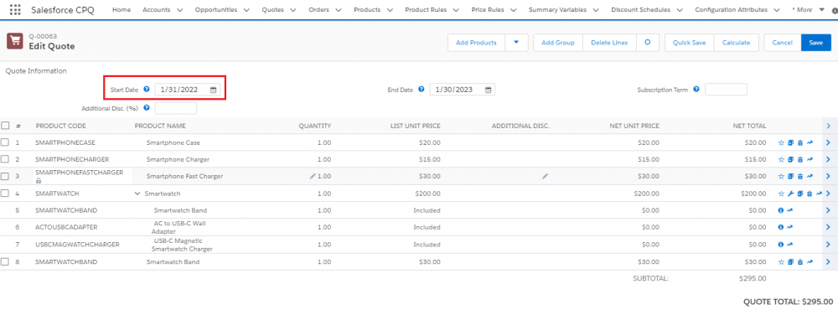Tick the select-all lines checkbox
Image resolution: width=838 pixels, height=315 pixels.
pos(5,126)
